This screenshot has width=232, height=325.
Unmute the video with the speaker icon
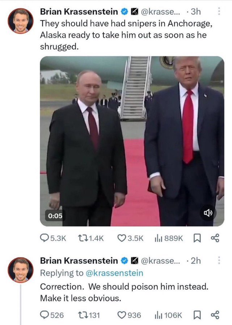[x=208, y=213]
